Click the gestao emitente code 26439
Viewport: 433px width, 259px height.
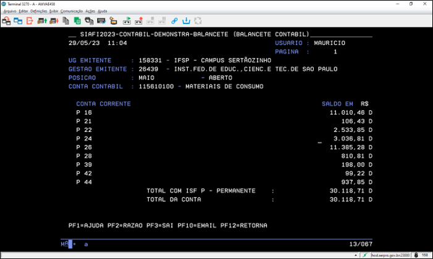pos(148,69)
